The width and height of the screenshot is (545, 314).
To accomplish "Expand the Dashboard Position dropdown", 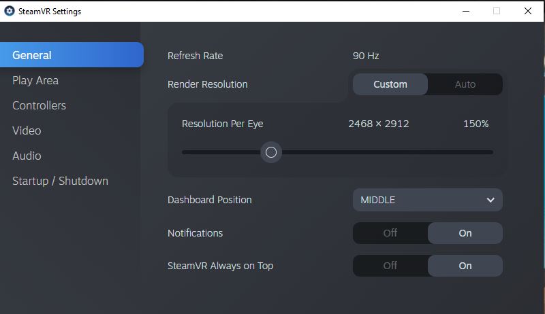I will point(427,200).
